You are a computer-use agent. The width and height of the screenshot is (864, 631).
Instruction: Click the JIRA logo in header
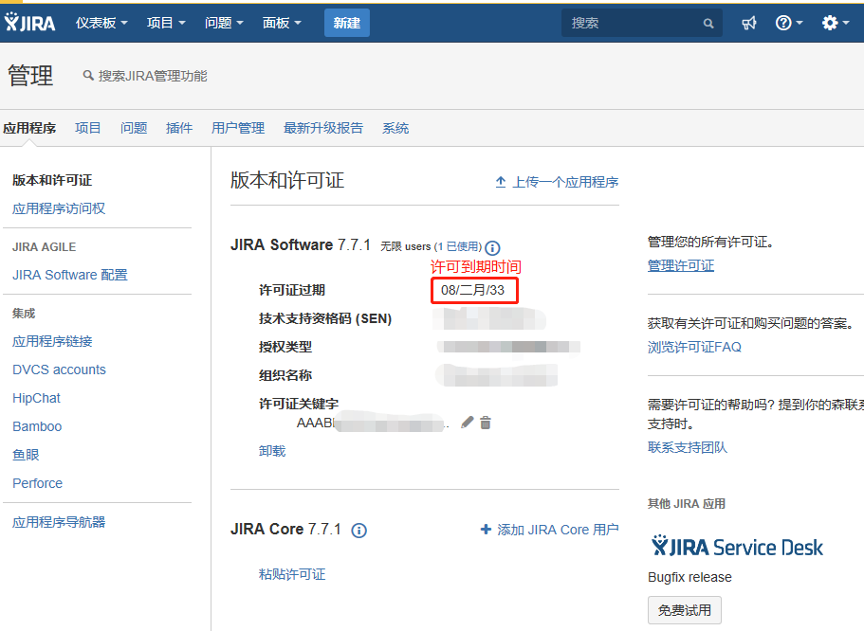click(x=32, y=22)
